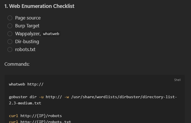Screen dimensions: 191x123
Task: Click the 'curl http://{IP}/robots.txt' line
Action: click(x=40, y=122)
